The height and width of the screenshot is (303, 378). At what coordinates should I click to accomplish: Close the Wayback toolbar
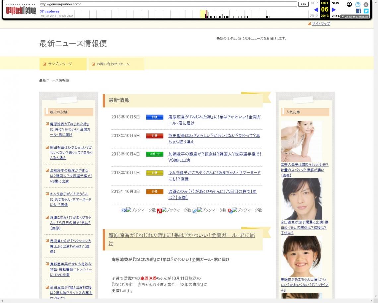point(366,4)
